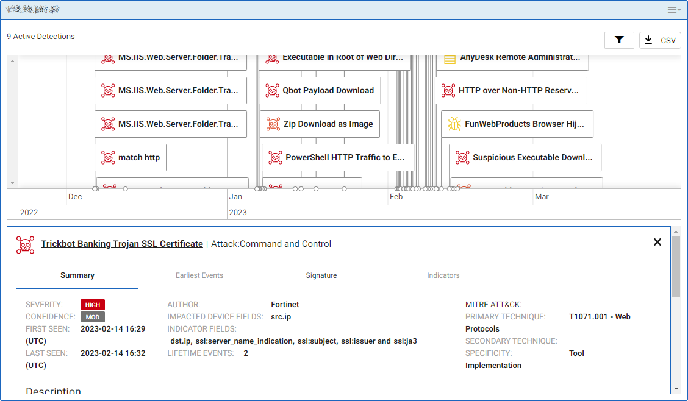Toggle the MOD confidence badge

(92, 317)
